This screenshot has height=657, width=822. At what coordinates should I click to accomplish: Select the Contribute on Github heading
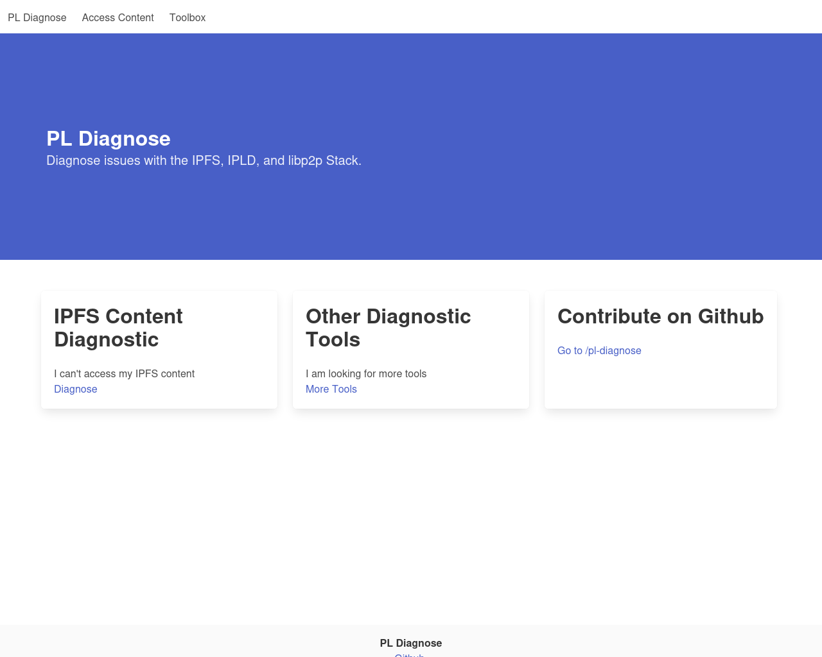pyautogui.click(x=660, y=316)
